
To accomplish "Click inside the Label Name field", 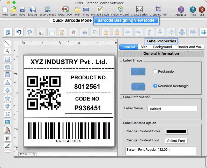I will pos(172,109).
